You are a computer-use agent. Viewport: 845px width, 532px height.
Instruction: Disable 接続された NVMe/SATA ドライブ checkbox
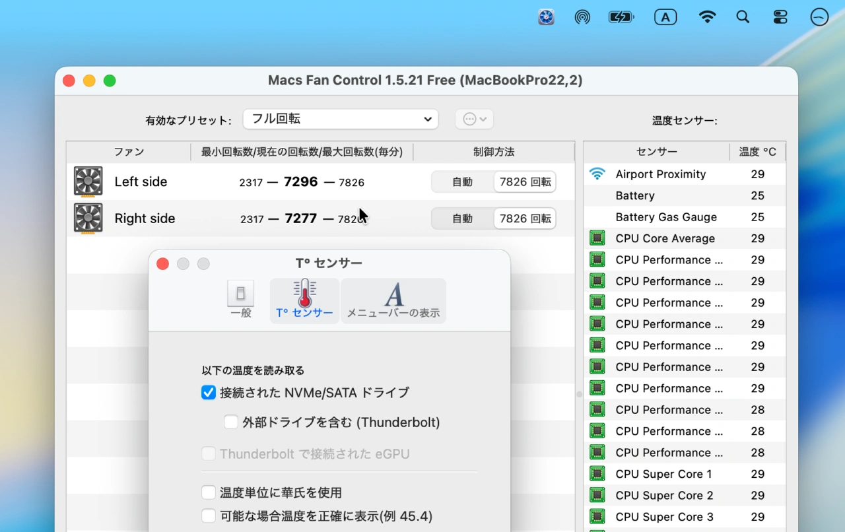(209, 393)
